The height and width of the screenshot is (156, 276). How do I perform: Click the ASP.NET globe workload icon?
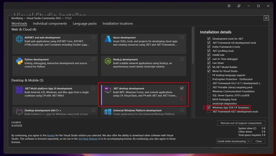(x=19, y=39)
